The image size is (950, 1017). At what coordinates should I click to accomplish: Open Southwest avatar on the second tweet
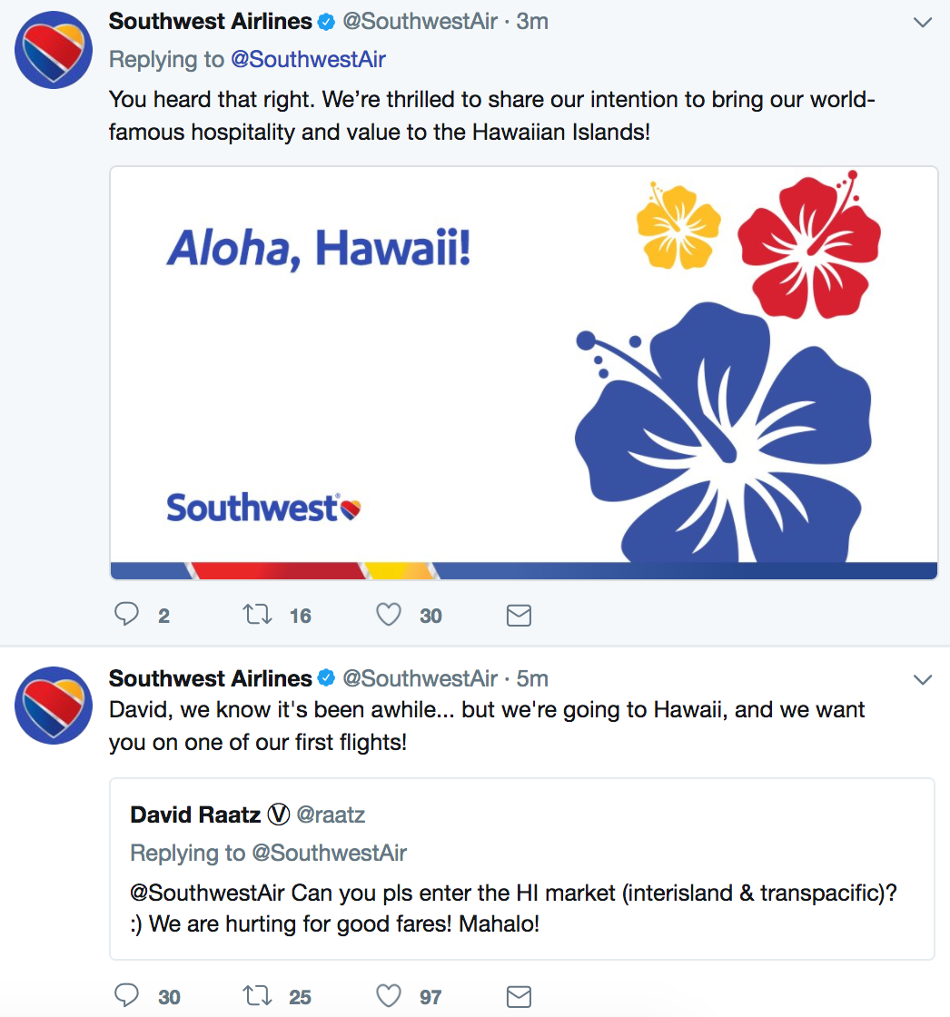coord(54,705)
